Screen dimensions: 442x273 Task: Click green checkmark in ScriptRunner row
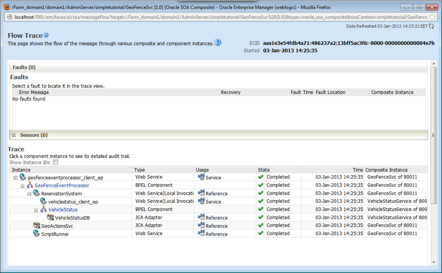point(261,233)
